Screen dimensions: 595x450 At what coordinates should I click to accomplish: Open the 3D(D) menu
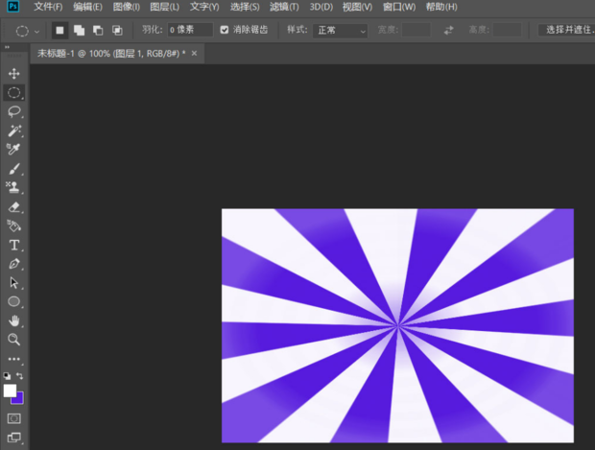click(x=321, y=7)
